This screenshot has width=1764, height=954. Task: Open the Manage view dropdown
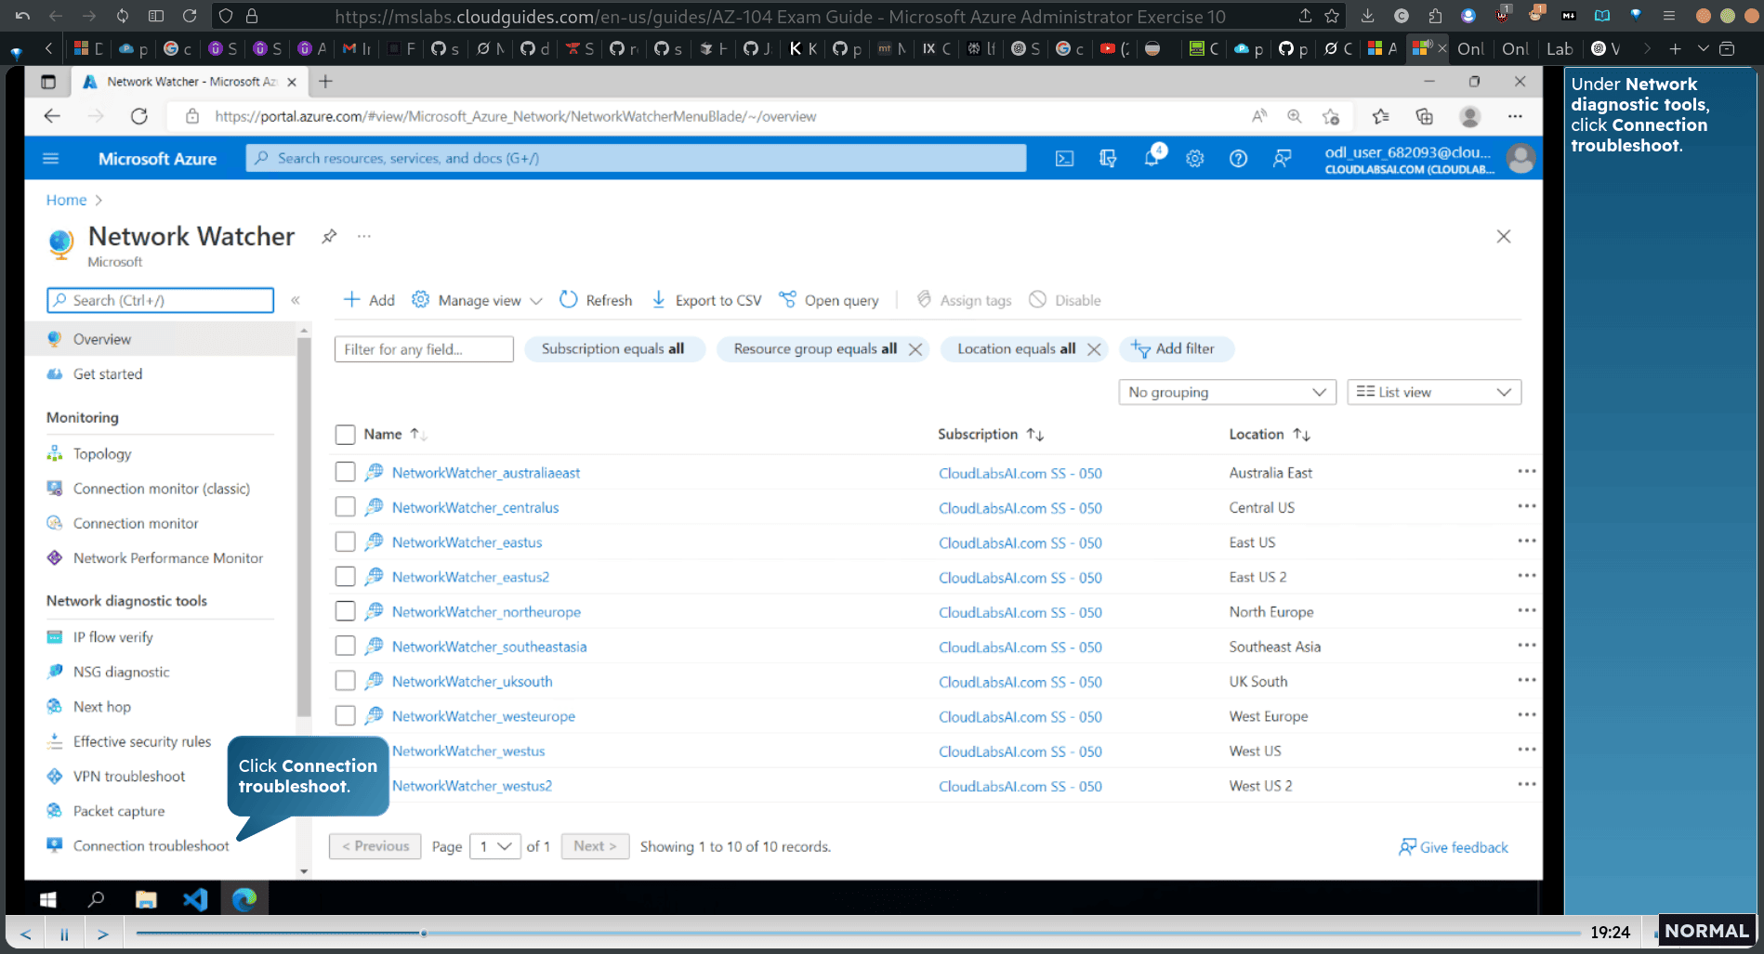478,300
